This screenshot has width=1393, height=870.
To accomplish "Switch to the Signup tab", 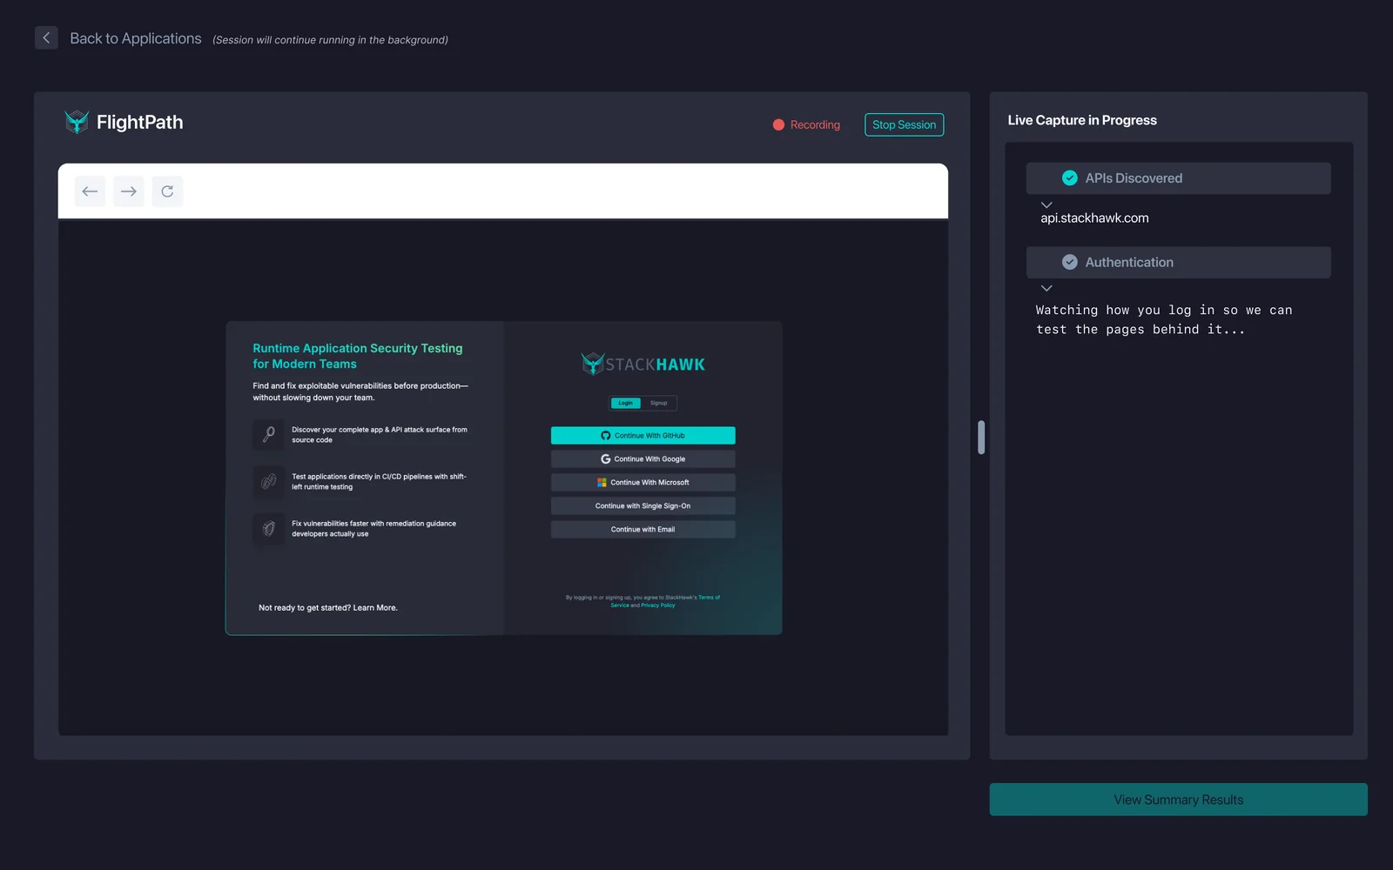I will coord(658,403).
